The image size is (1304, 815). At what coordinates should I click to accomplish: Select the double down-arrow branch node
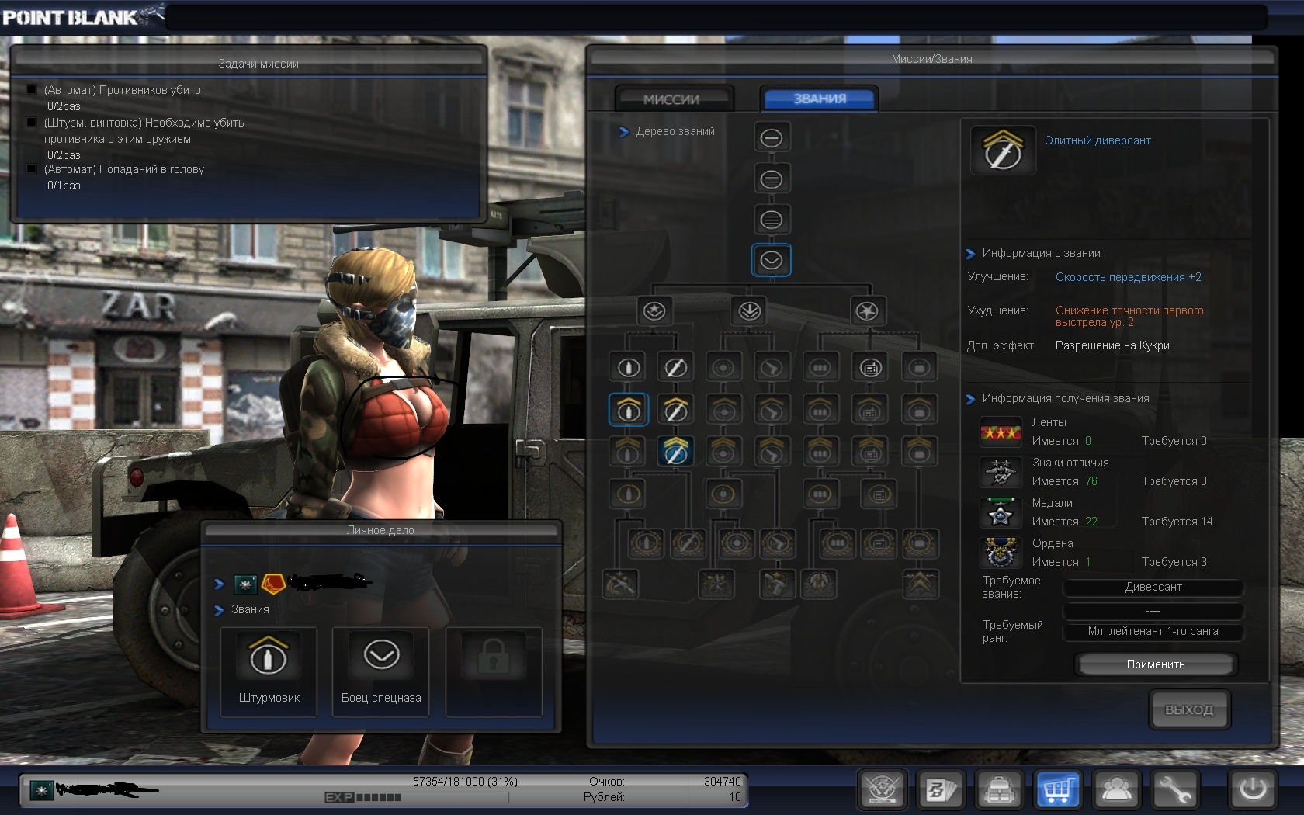[x=749, y=311]
